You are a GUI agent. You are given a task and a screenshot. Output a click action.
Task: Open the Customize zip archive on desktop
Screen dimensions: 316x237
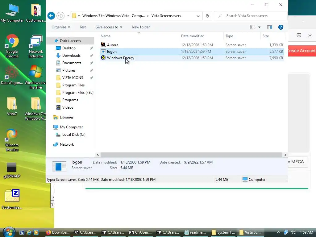tap(12, 199)
